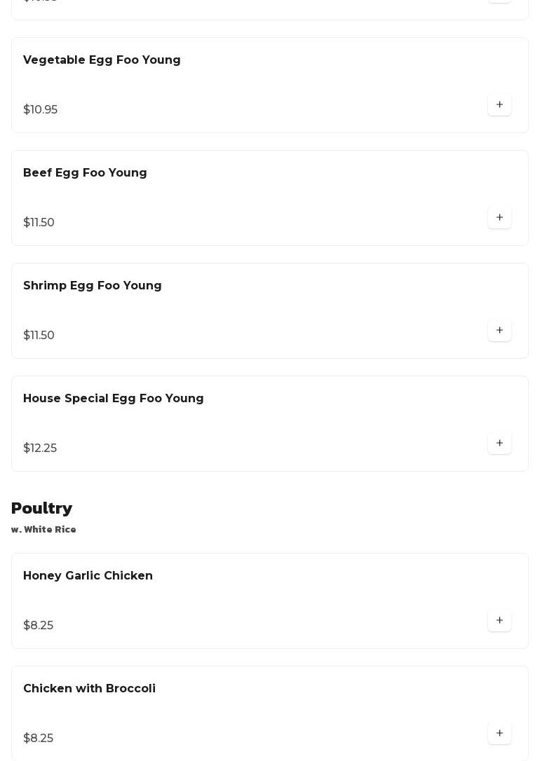Add Beef Egg Foo Young to order

point(499,218)
